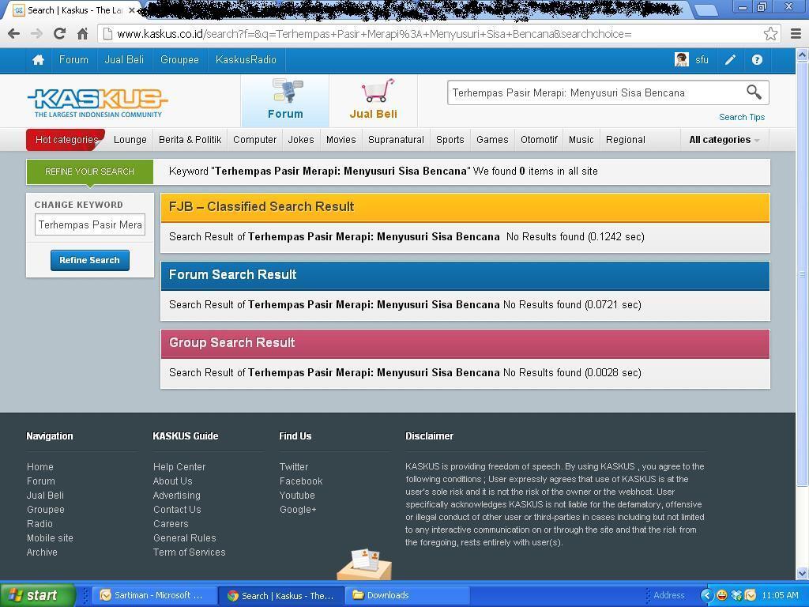Click sfu username link
Screen dimensions: 809x607
702,60
